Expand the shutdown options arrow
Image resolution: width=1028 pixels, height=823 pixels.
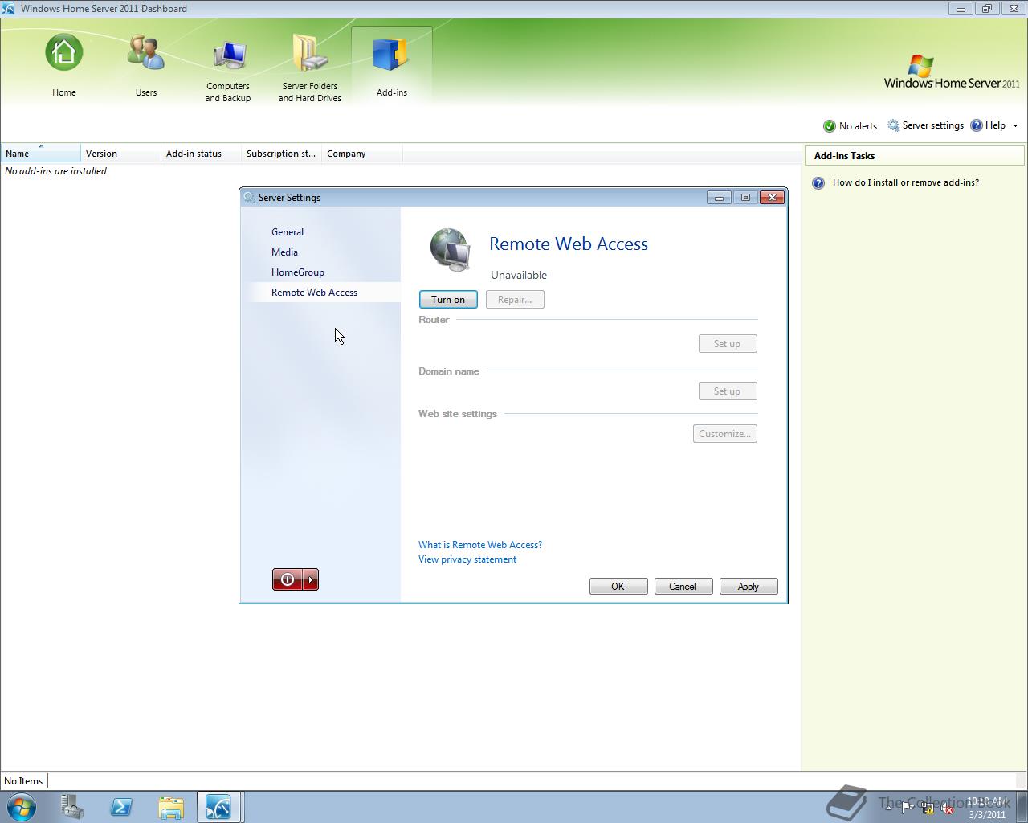311,579
